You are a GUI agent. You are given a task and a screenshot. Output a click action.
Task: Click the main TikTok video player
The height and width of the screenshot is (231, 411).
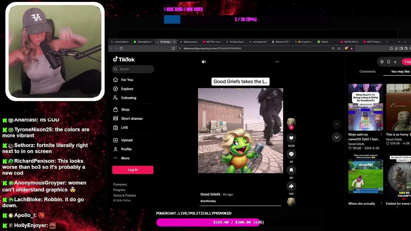240,131
